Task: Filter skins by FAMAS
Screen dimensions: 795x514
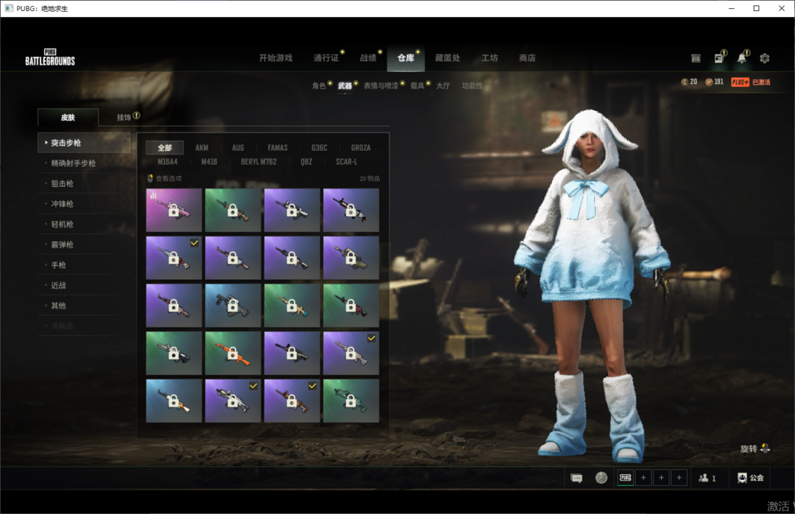Action: pyautogui.click(x=278, y=148)
